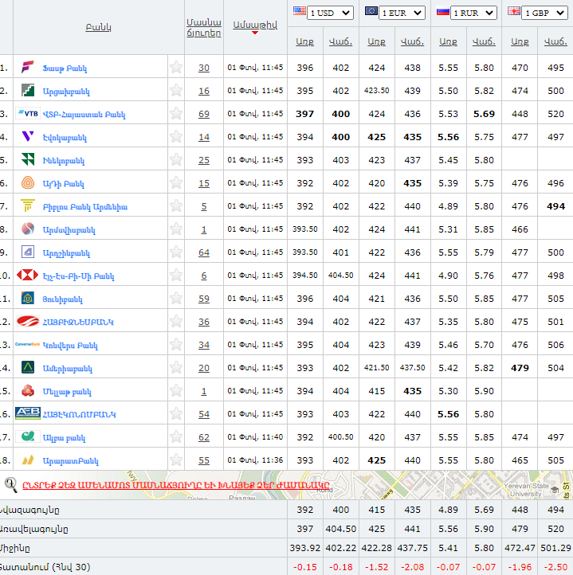Click the ԱյԴի Բանկ orange logo
Screen dimensions: 573x575
(28, 182)
